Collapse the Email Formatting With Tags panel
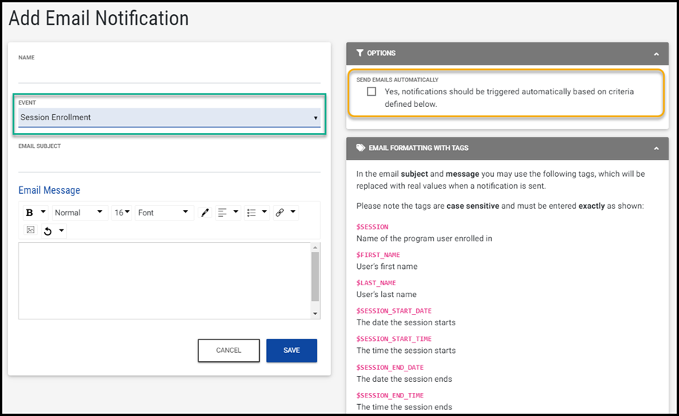The image size is (679, 416). pyautogui.click(x=656, y=148)
